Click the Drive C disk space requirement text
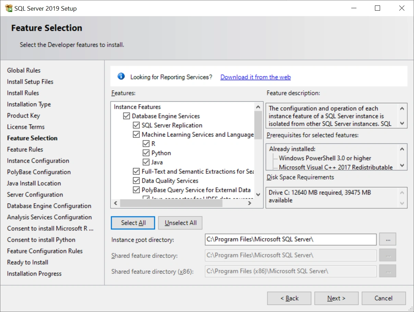Image resolution: width=414 pixels, height=312 pixels. click(x=320, y=196)
